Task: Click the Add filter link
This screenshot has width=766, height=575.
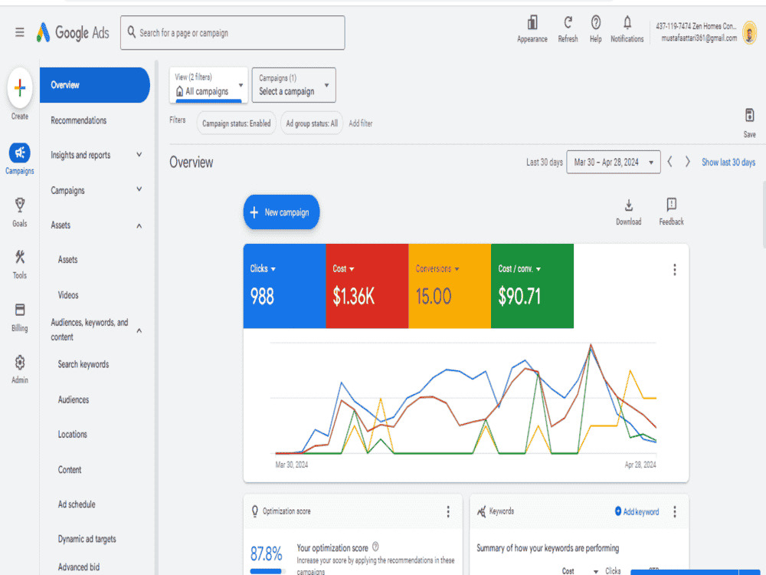Action: pos(361,123)
